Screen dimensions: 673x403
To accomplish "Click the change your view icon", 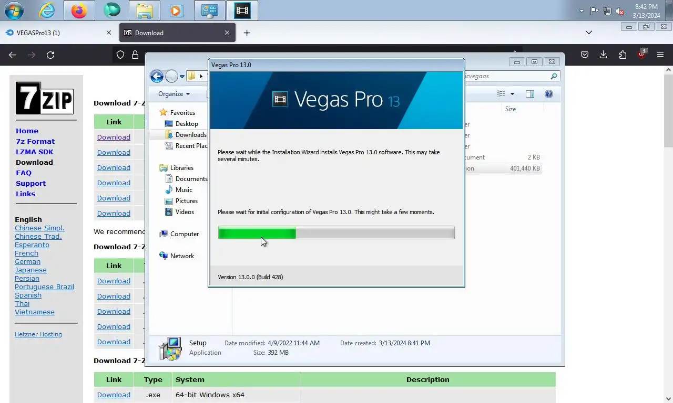I will (501, 94).
